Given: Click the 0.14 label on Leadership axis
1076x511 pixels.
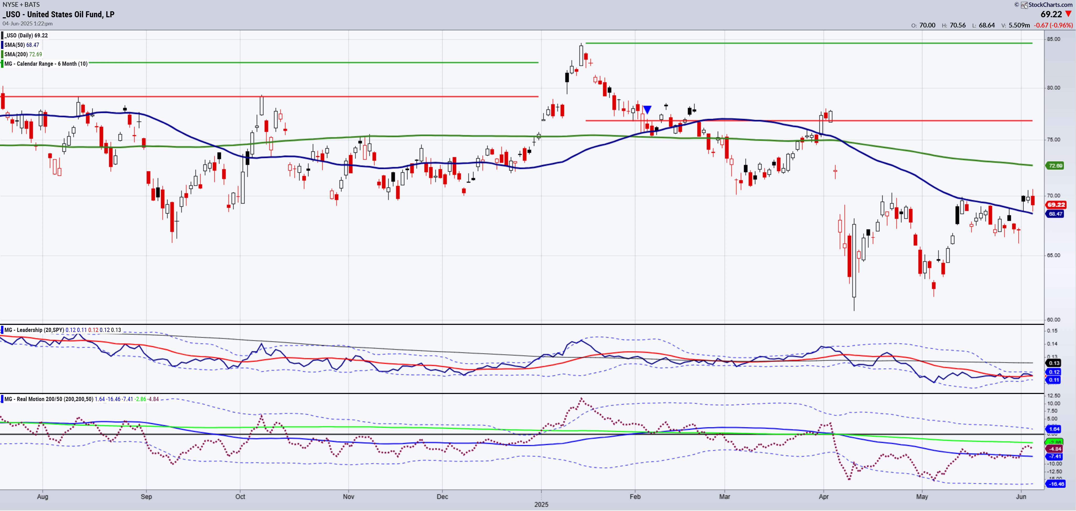Looking at the screenshot, I should [1052, 345].
